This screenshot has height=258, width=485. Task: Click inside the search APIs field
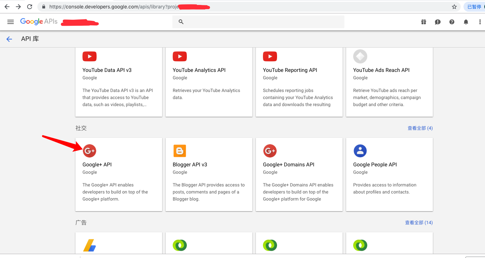[247, 21]
